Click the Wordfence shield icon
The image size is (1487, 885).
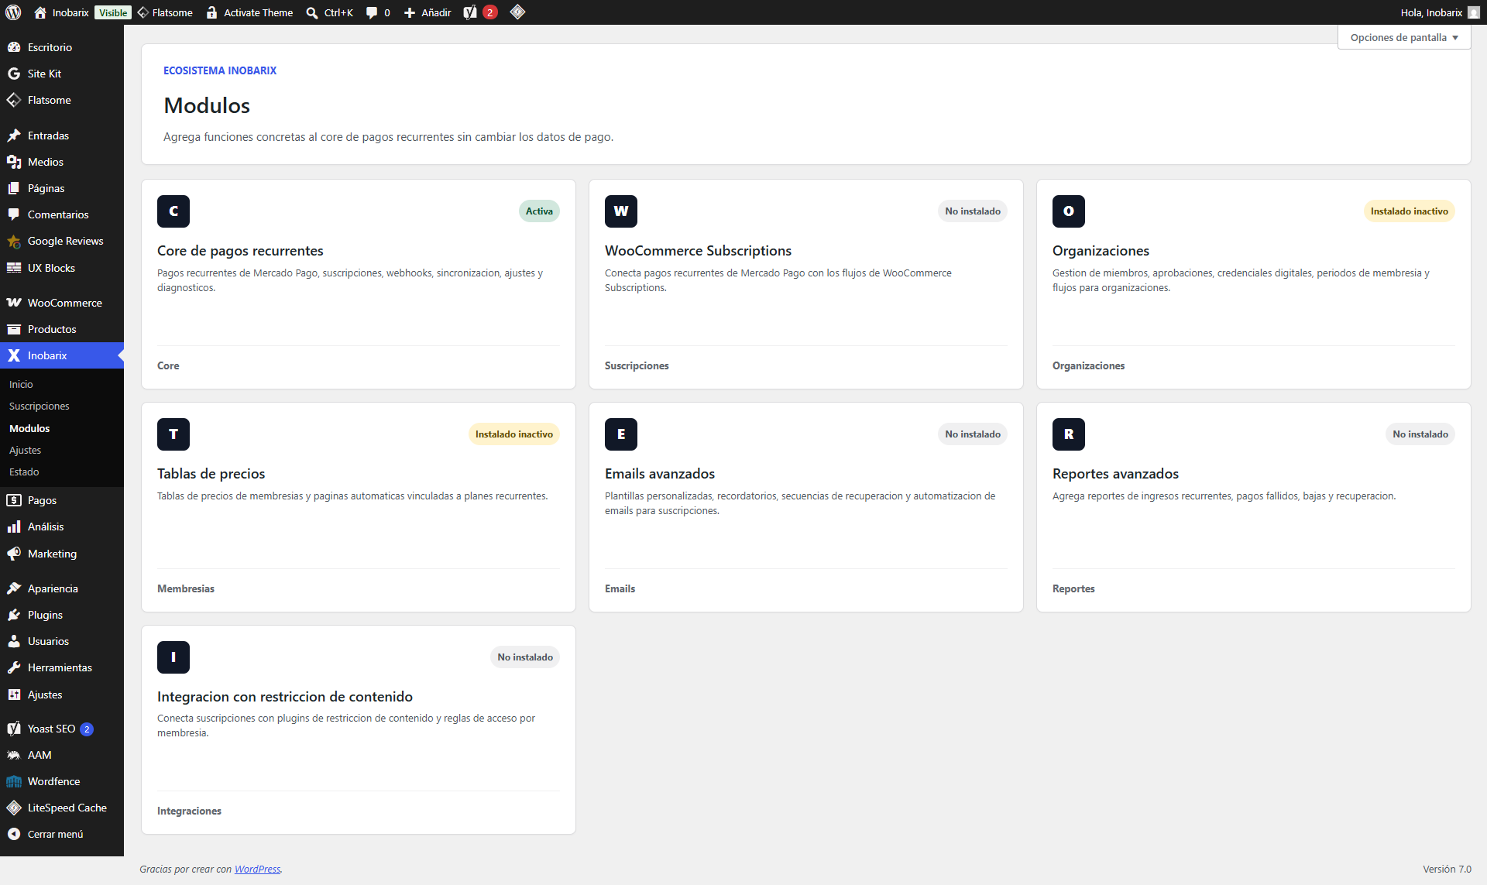point(14,781)
